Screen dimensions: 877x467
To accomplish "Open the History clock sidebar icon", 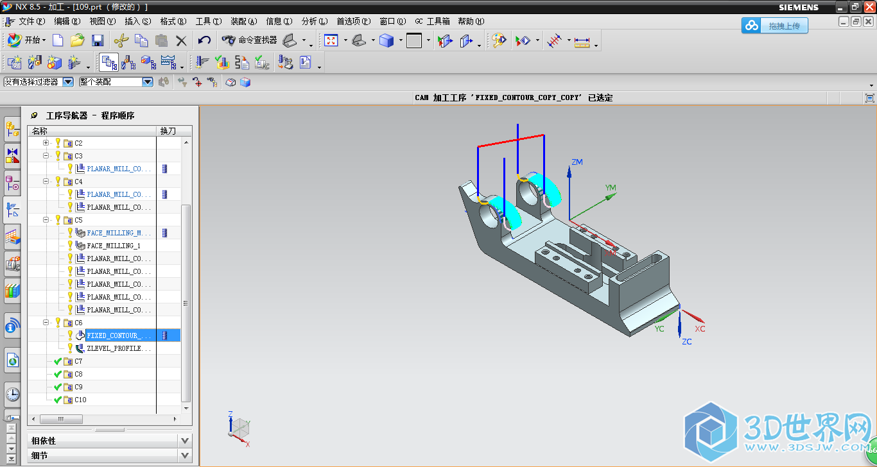I will (12, 394).
